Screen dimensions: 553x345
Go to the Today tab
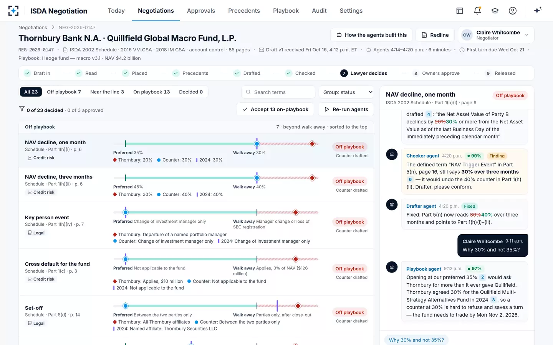(116, 11)
